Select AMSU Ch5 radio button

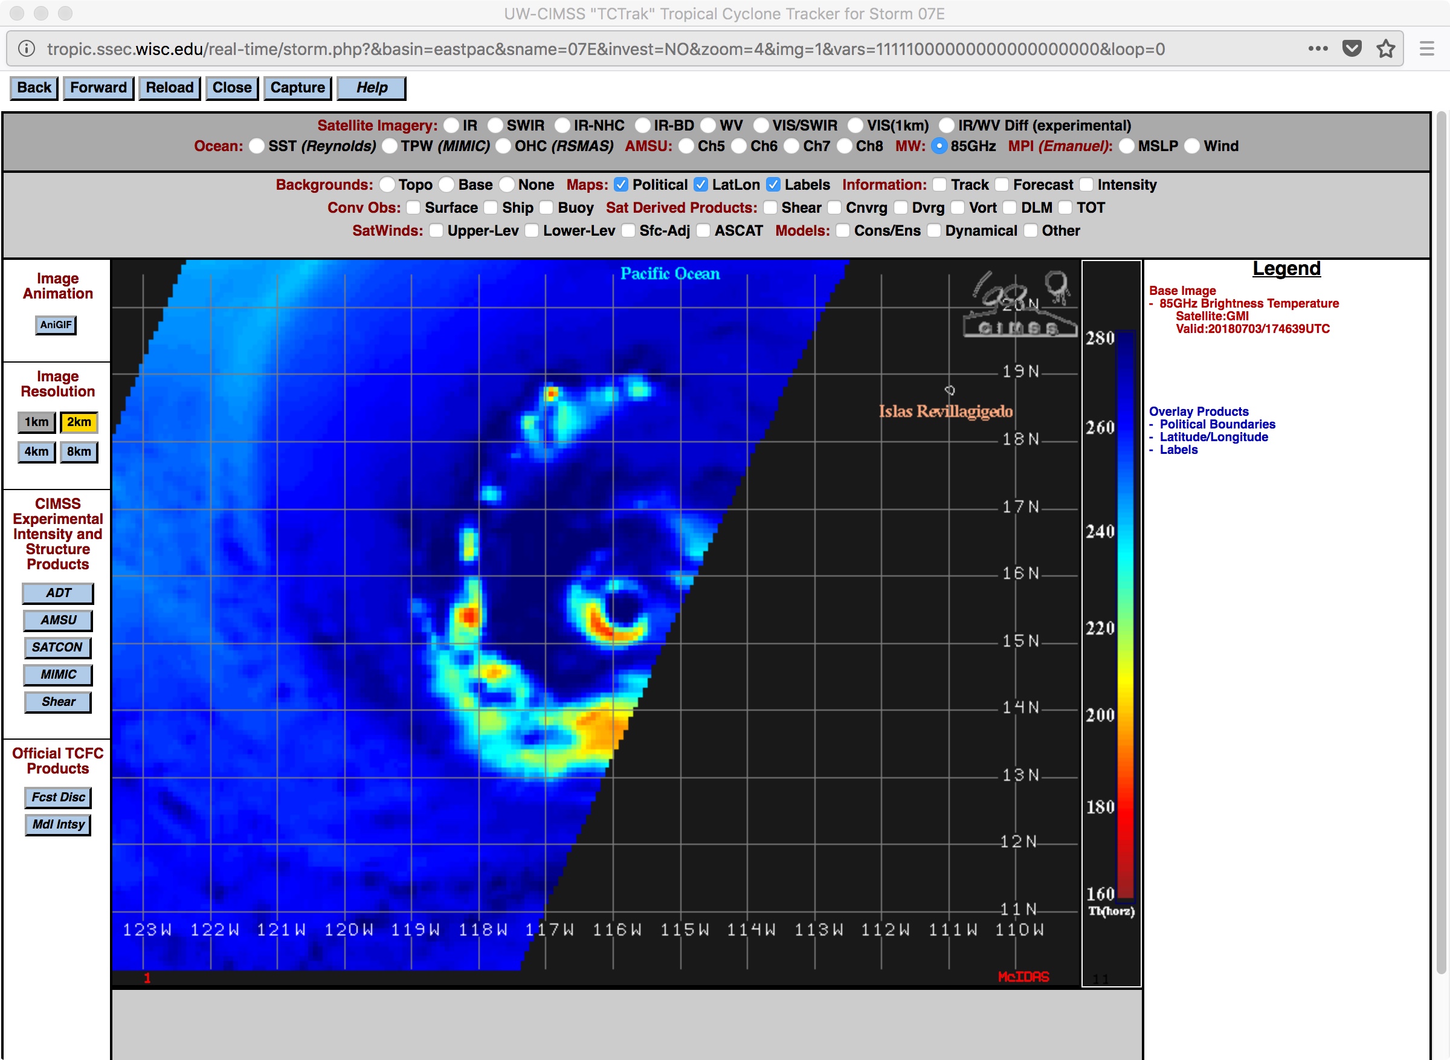pyautogui.click(x=686, y=146)
